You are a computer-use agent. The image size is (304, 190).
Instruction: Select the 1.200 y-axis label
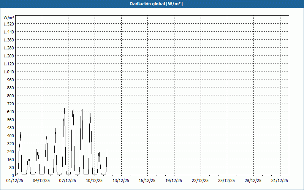point(9,55)
